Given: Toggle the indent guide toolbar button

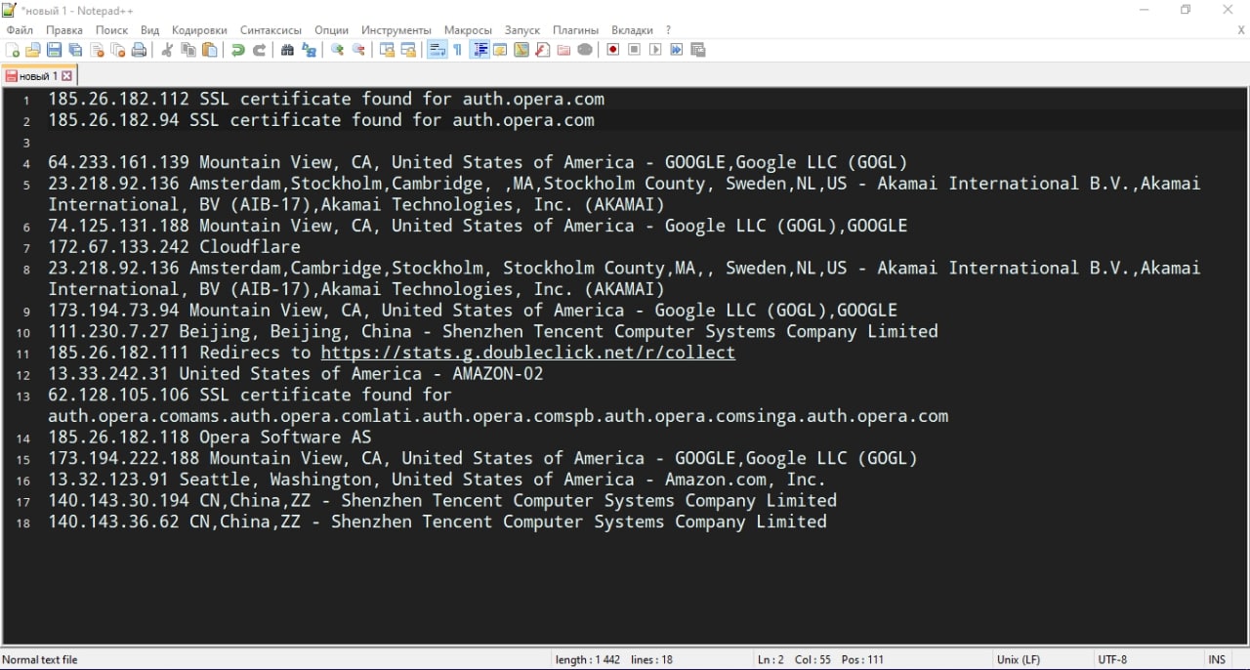Looking at the screenshot, I should click(479, 50).
